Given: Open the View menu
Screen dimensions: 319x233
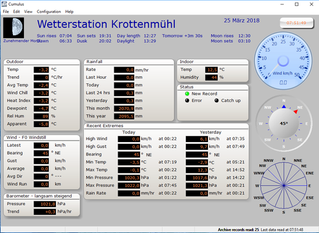Looking at the screenshot, I should [x=28, y=12].
